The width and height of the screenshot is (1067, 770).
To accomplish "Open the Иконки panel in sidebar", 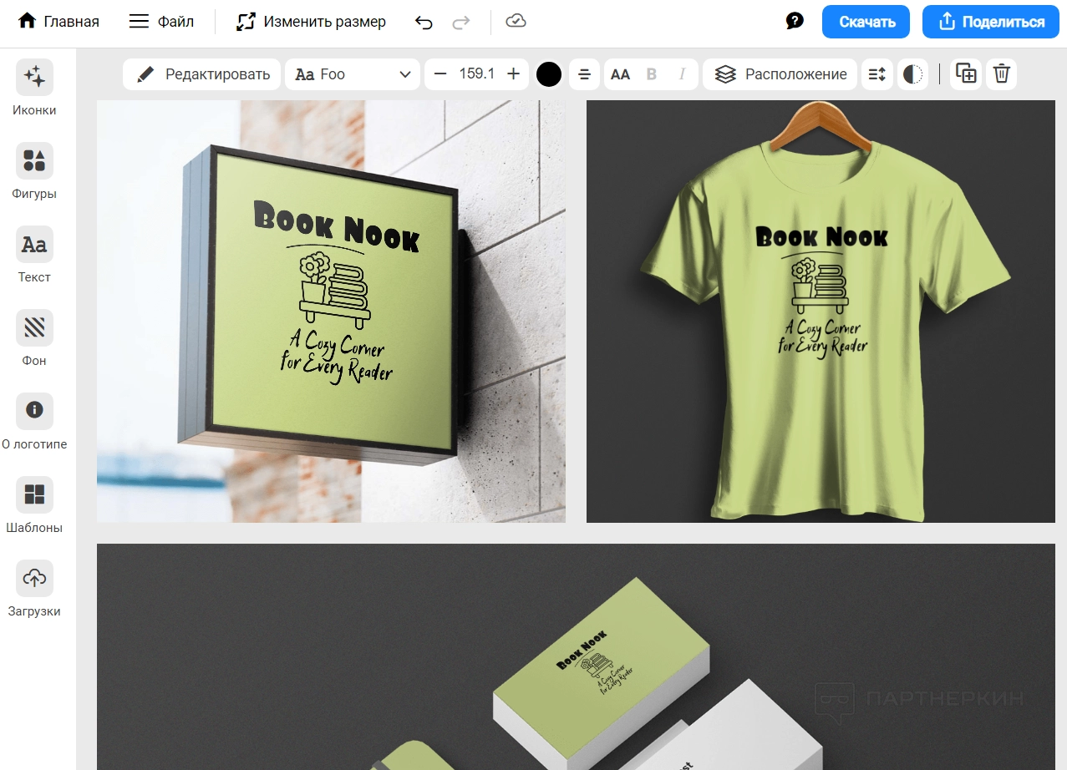I will pos(34,78).
